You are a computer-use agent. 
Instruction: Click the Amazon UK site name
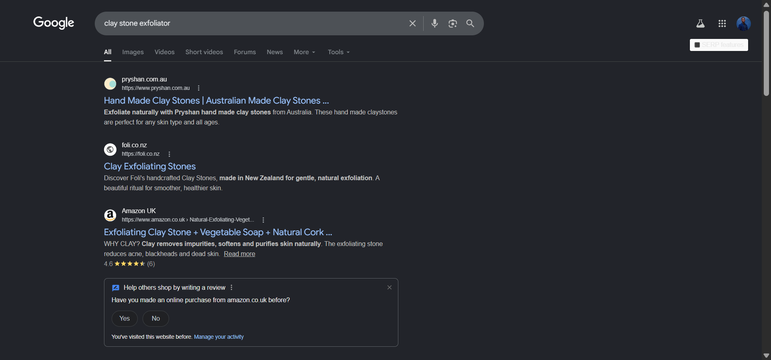[139, 211]
